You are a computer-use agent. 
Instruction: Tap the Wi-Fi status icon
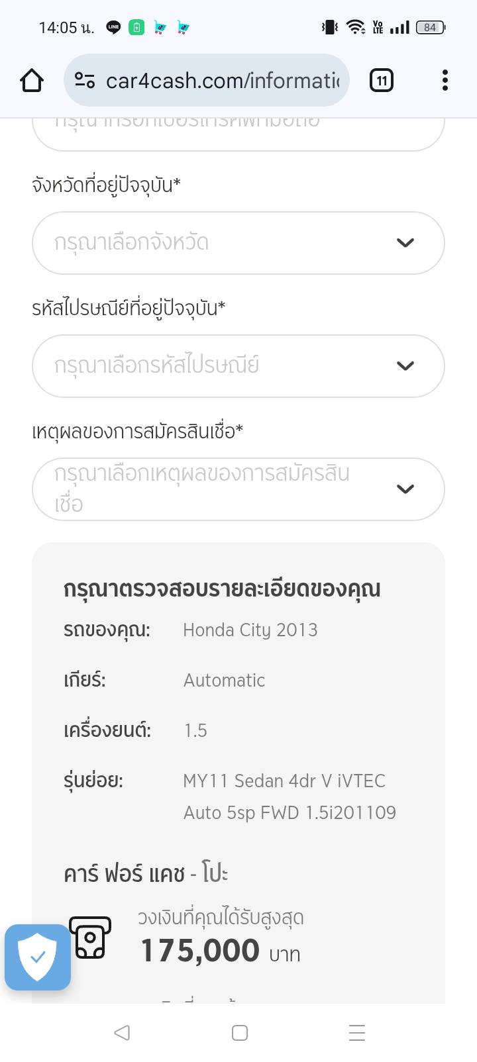[x=356, y=27]
